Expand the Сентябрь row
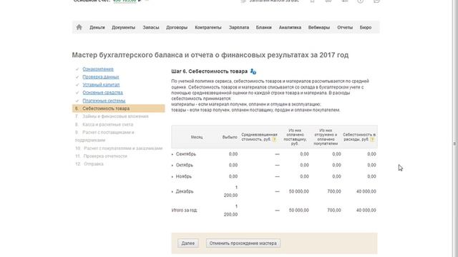458x257 pixels. click(172, 154)
